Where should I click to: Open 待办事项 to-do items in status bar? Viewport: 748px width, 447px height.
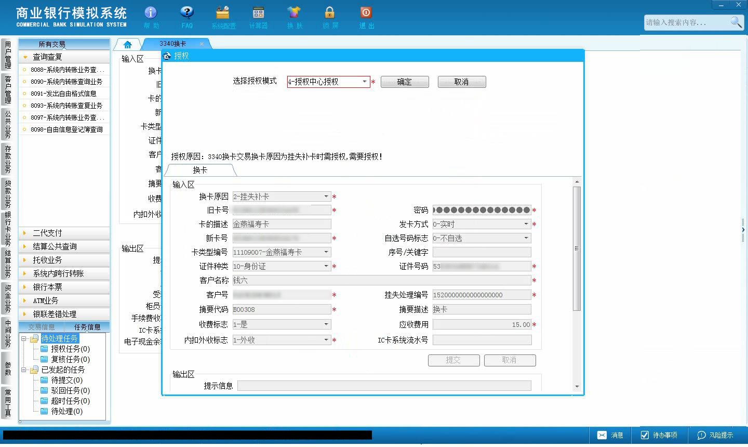(x=659, y=435)
